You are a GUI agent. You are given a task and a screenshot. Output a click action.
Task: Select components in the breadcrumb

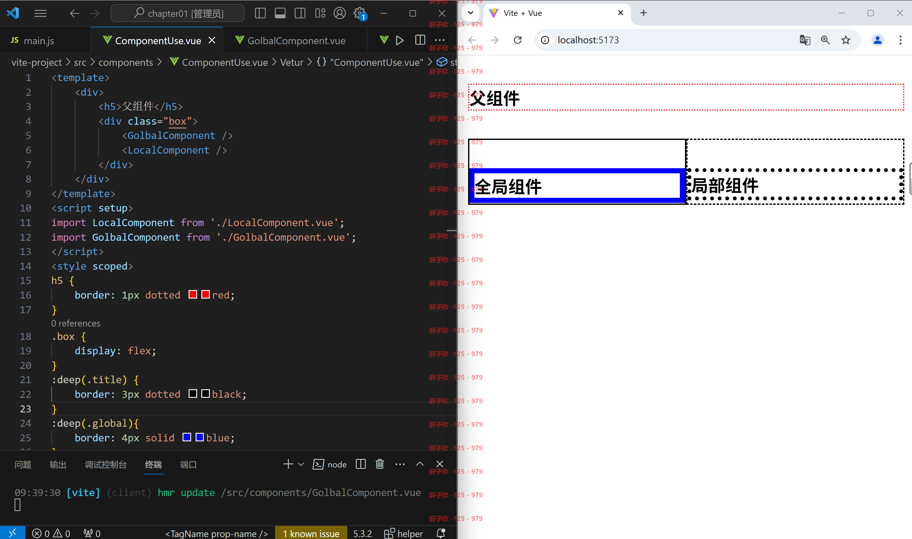(x=126, y=62)
